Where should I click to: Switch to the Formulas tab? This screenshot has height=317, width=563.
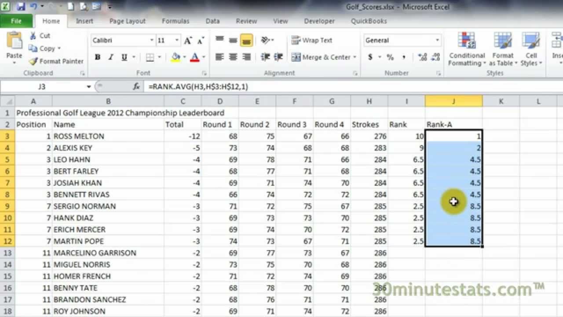pyautogui.click(x=175, y=21)
